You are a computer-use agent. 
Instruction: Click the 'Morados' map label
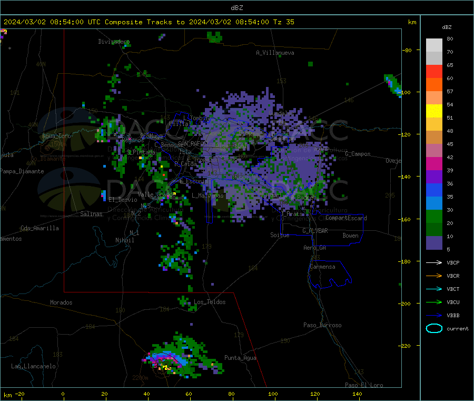(61, 302)
